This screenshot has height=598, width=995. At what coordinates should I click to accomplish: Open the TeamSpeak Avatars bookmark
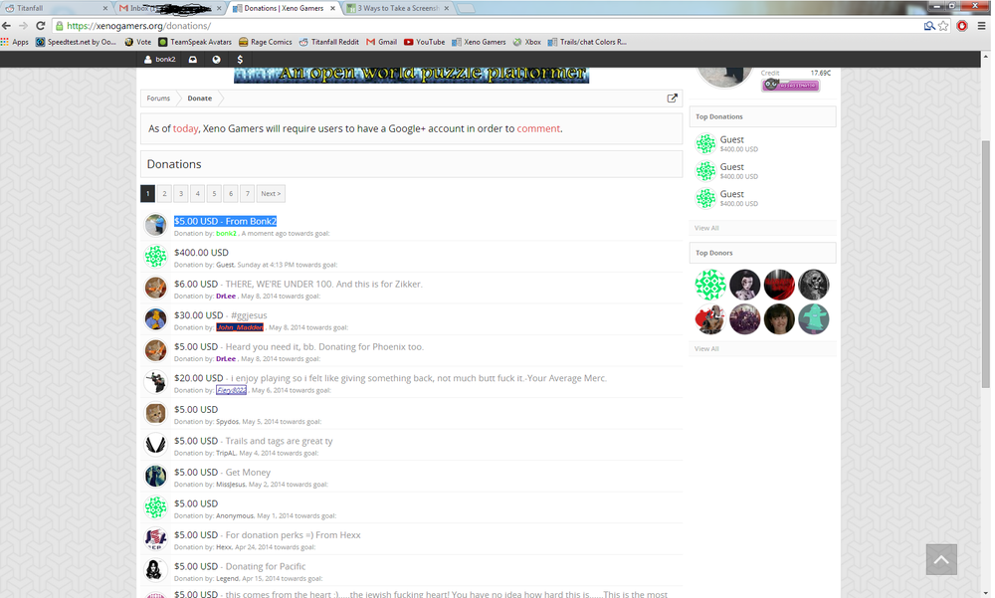tap(195, 42)
